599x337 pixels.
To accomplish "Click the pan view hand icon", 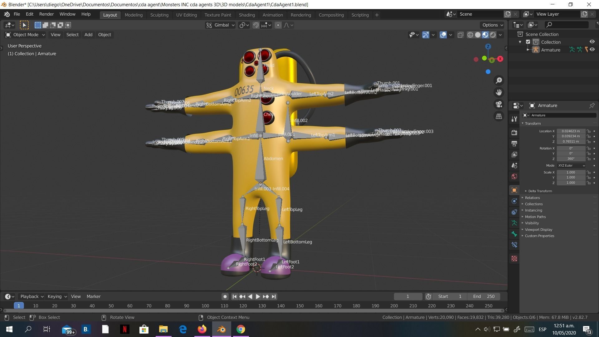I will (499, 92).
